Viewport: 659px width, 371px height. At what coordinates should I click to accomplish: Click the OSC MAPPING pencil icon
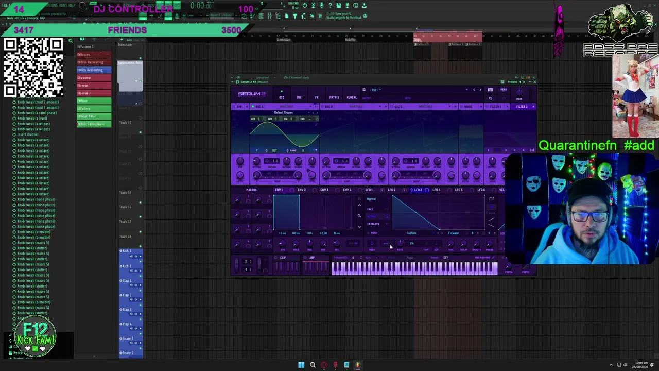493,258
